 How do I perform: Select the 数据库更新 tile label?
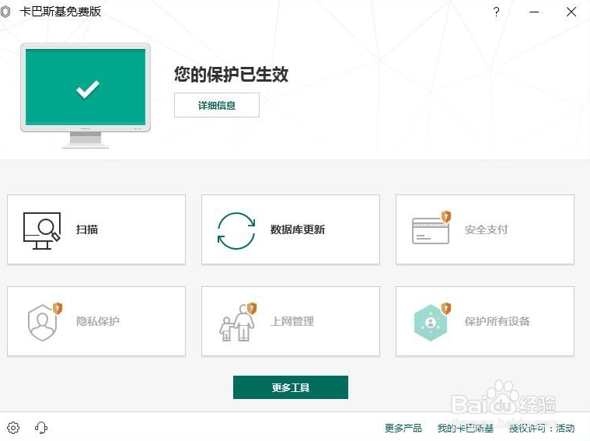coord(298,229)
